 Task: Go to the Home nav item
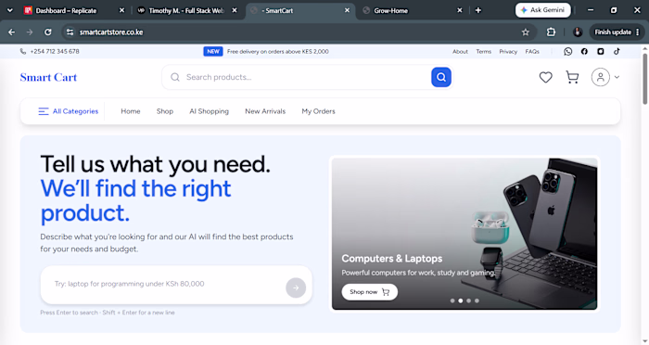point(131,111)
